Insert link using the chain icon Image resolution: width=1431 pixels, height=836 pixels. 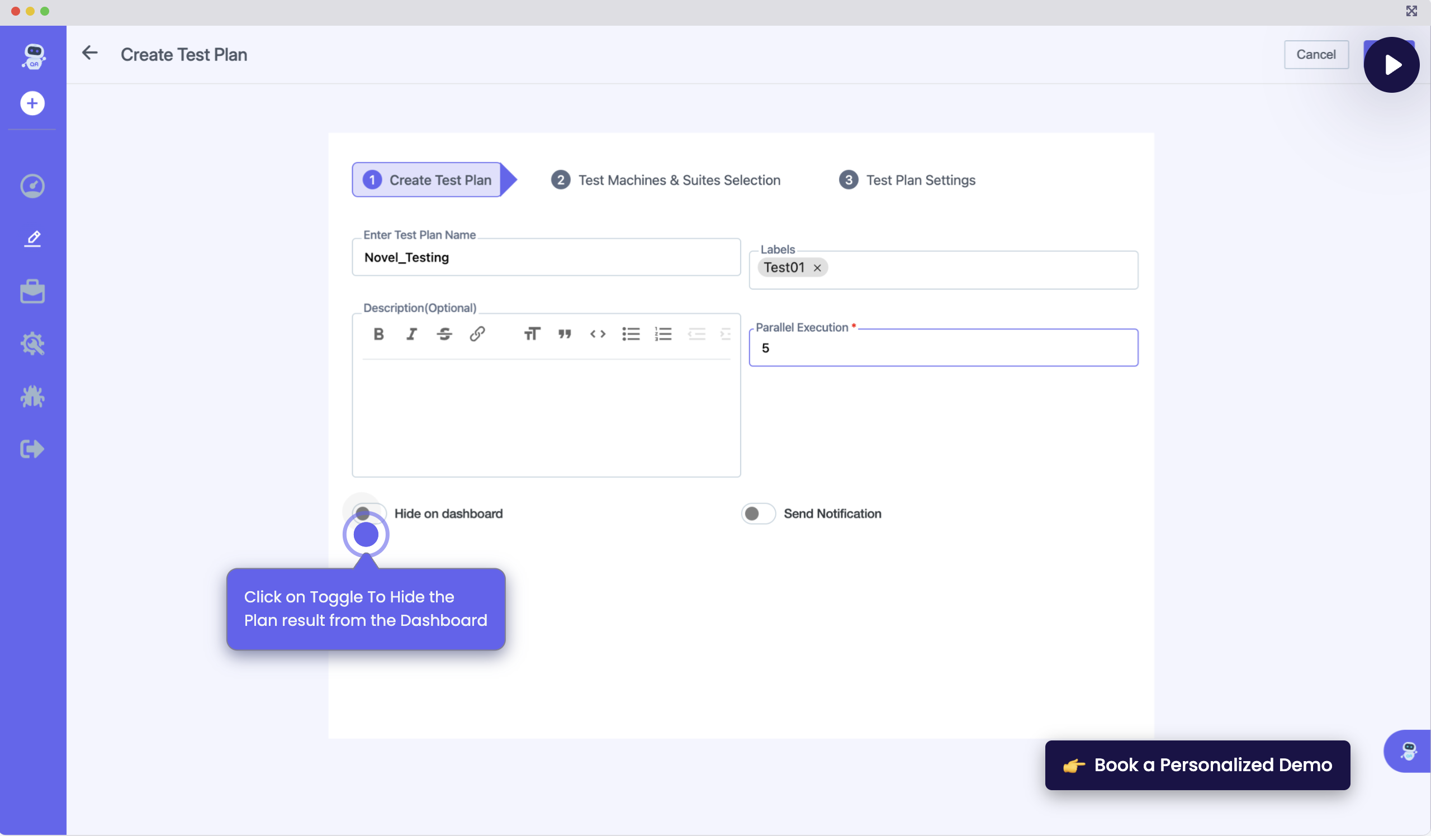[477, 334]
